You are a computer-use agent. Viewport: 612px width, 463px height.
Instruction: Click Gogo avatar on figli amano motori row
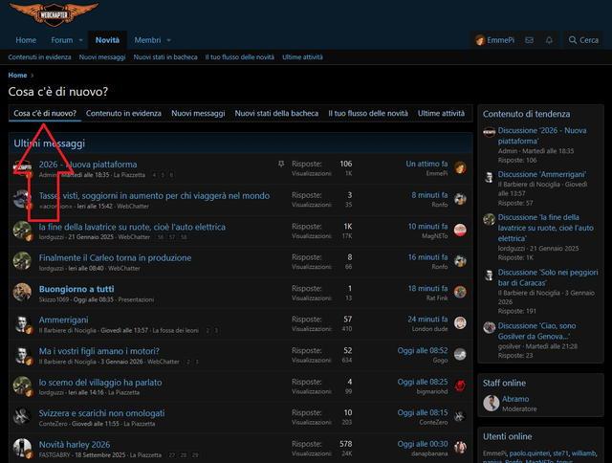[460, 354]
